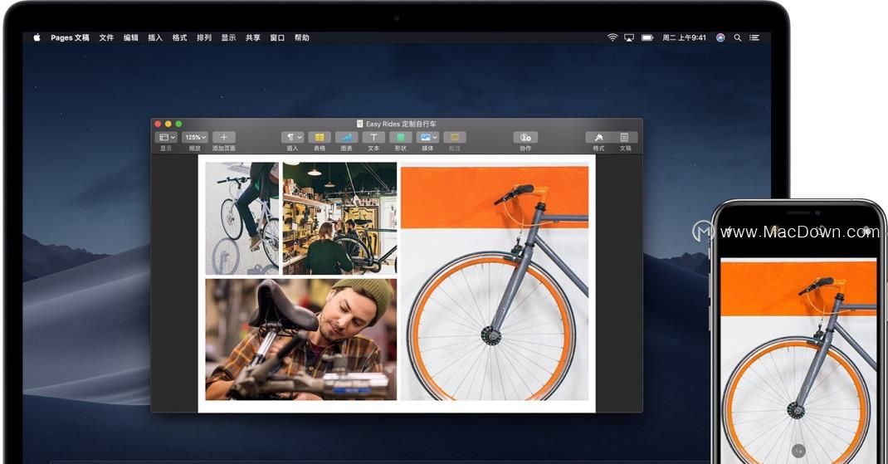The image size is (888, 464).
Task: Open the Apple menu
Action: (37, 37)
